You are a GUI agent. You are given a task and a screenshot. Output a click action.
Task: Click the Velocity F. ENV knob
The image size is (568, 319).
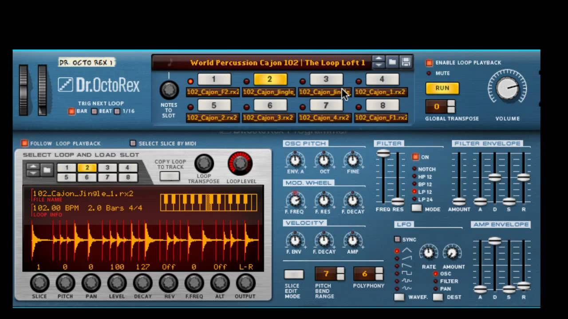(x=295, y=240)
